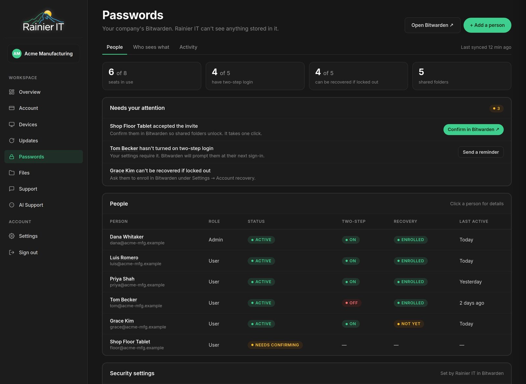Screen dimensions: 526x384
Task: Click the Admin role of Dana Whitaker
Action: point(216,240)
